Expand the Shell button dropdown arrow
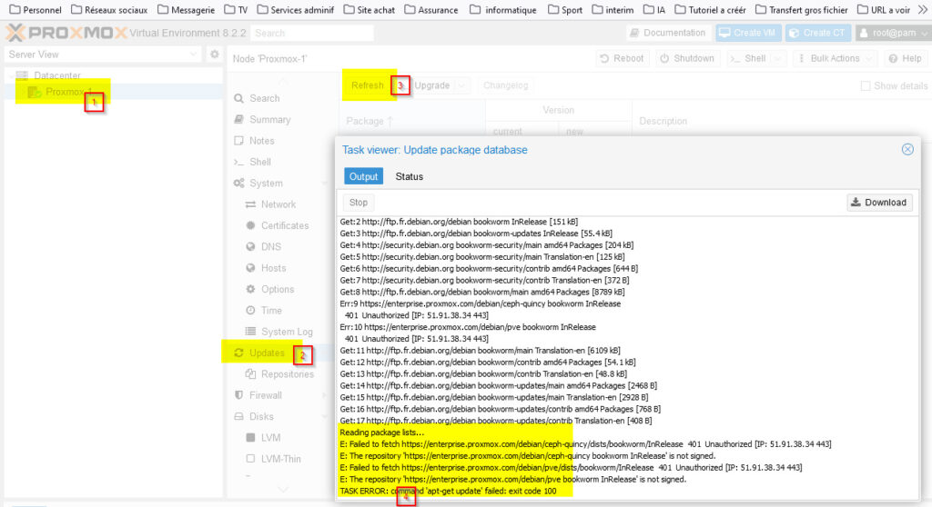 (x=778, y=58)
